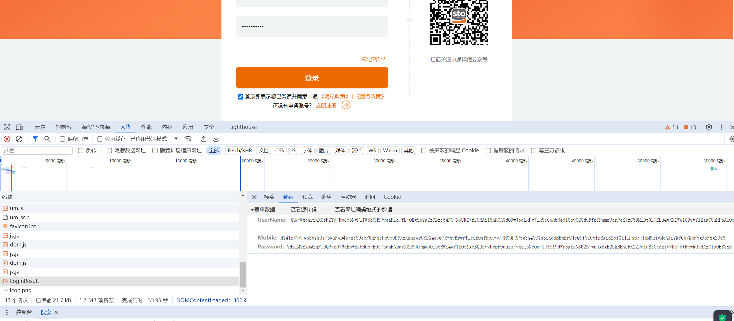Open DevTools three-dot customize menu
Viewport: 734px width, 321px height.
coord(721,127)
